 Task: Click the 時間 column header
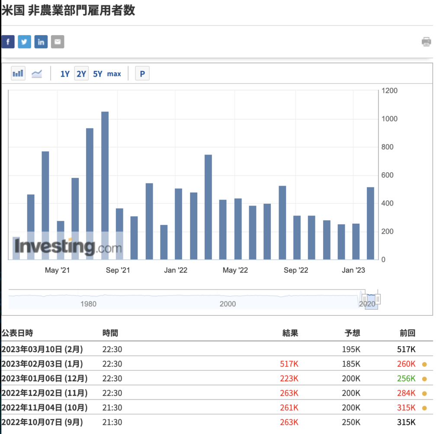(110, 333)
